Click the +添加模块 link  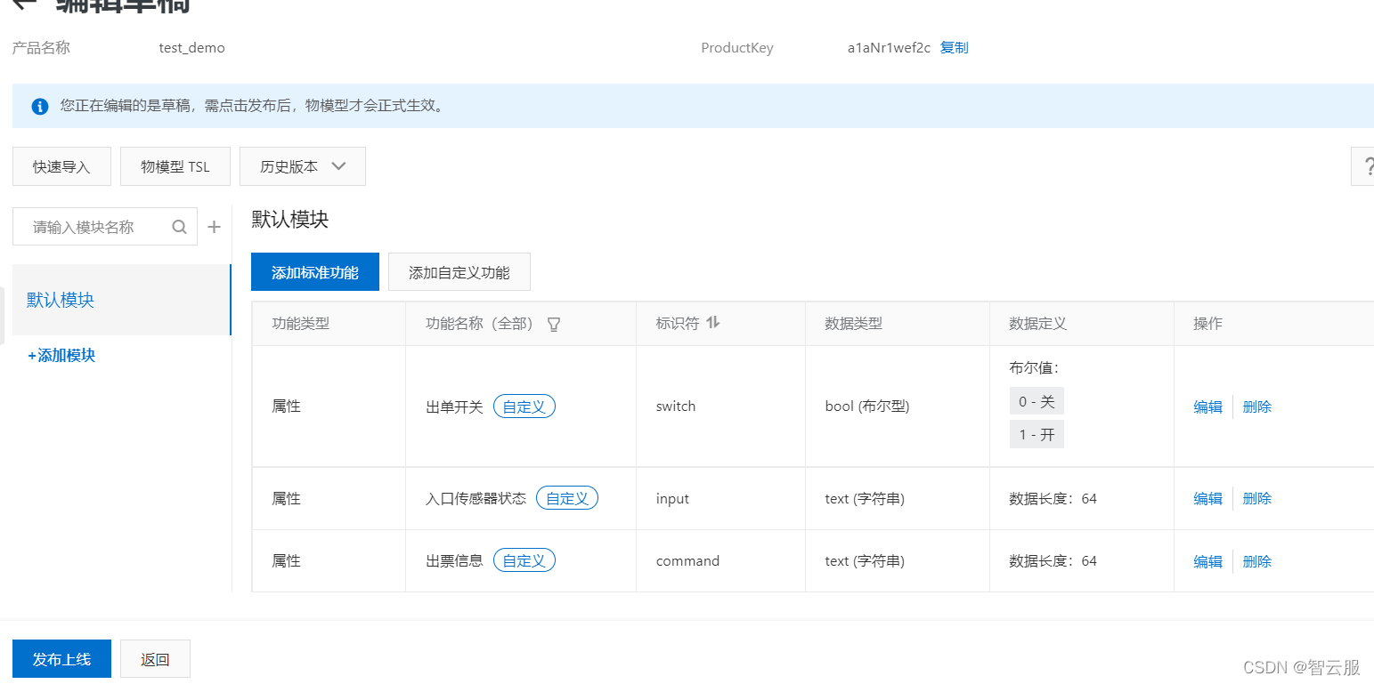pos(61,355)
